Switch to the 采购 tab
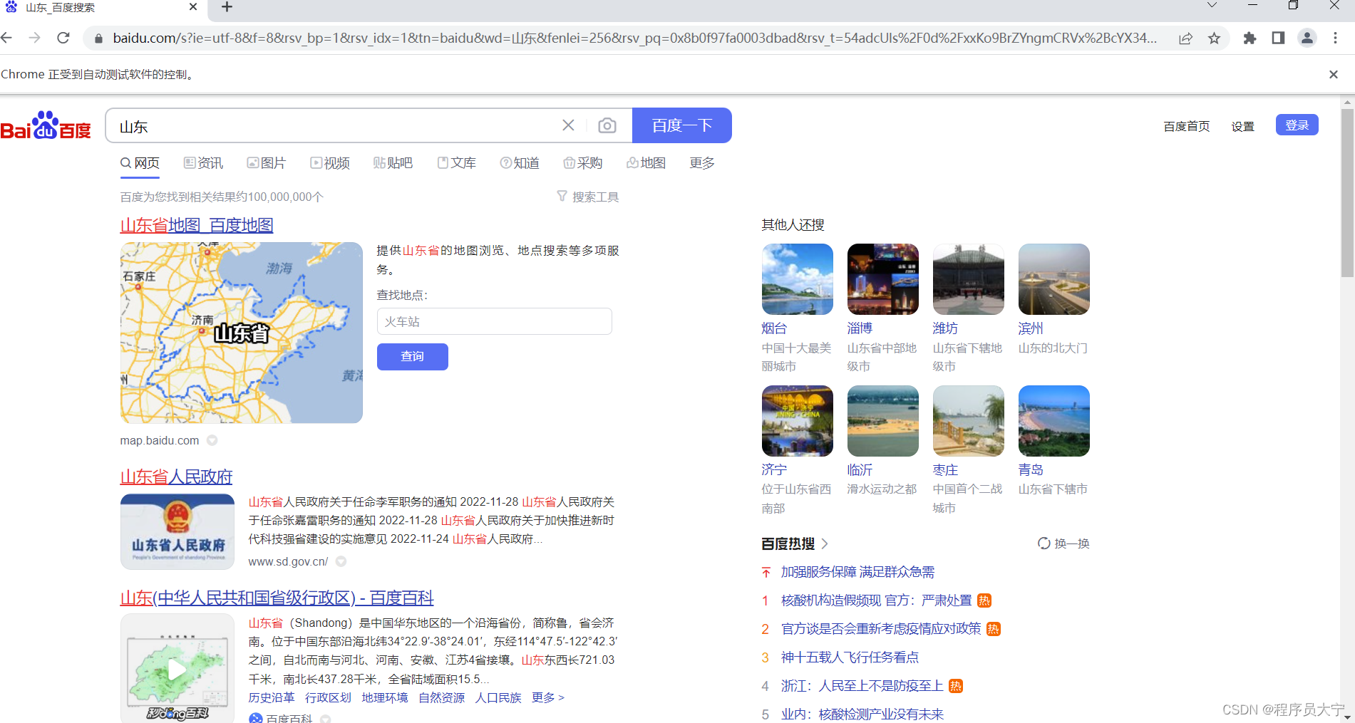This screenshot has width=1355, height=723. pyautogui.click(x=583, y=163)
